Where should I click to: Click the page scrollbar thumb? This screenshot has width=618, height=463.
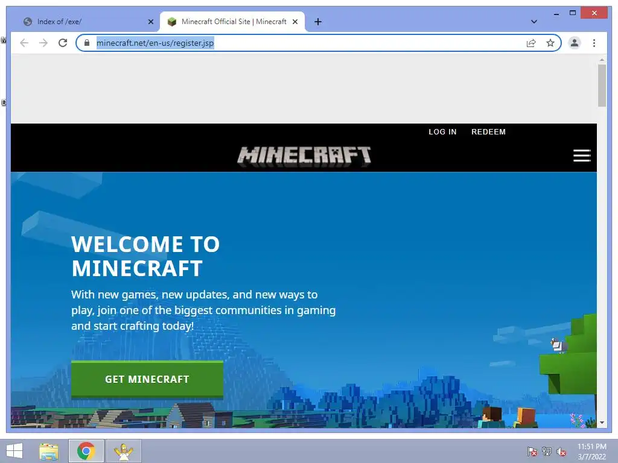tap(602, 86)
